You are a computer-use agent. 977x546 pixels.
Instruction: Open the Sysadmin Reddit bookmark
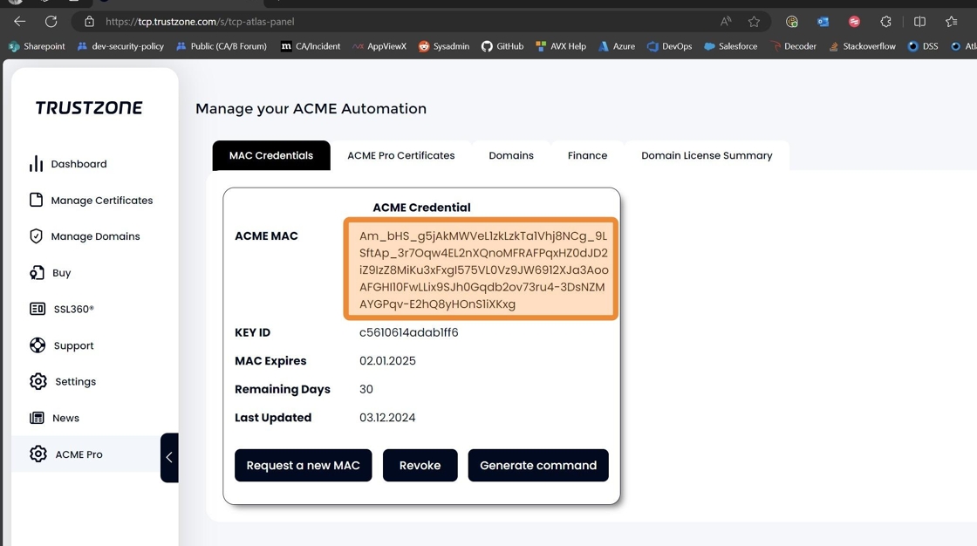[x=444, y=46]
